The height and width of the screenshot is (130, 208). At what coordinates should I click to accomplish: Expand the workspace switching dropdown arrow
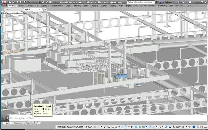click(x=186, y=127)
